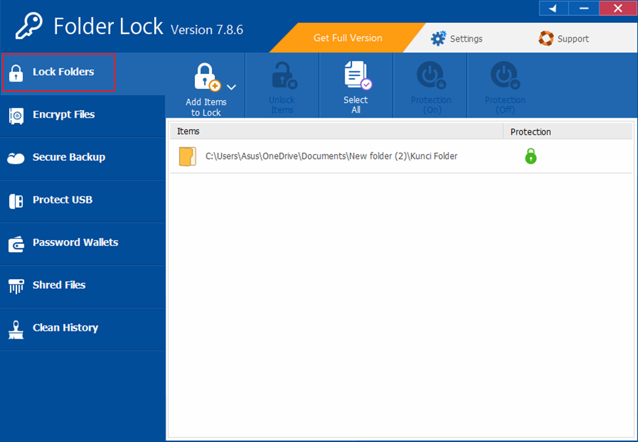Click the Add Items to Lock padlock icon
638x442 pixels.
(207, 77)
